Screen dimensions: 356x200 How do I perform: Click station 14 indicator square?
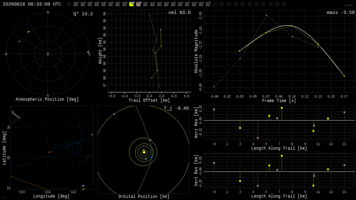(x=166, y=4)
